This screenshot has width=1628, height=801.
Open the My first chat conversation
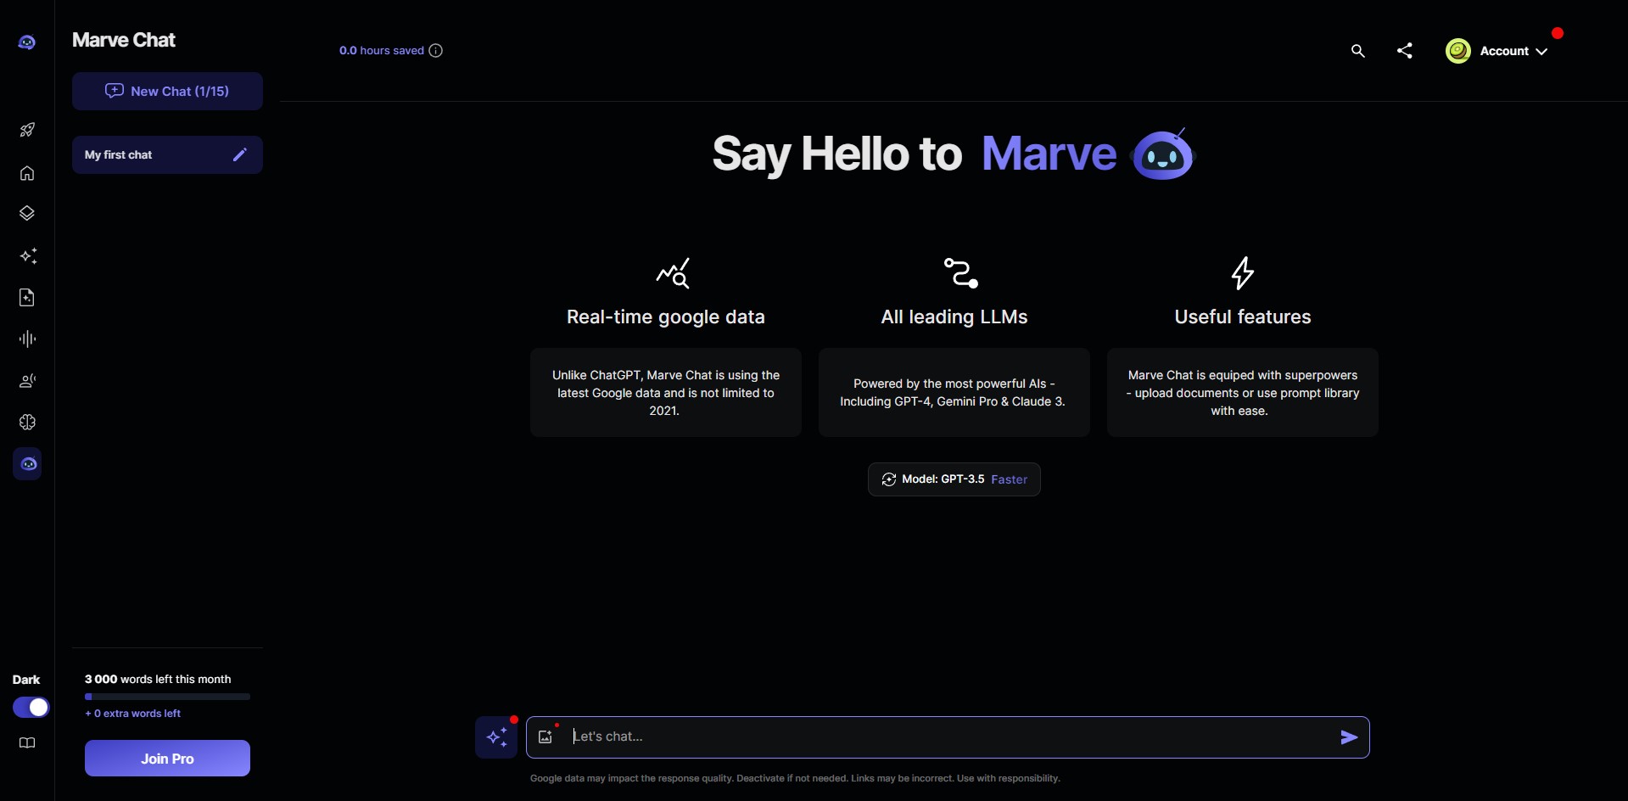tap(167, 154)
